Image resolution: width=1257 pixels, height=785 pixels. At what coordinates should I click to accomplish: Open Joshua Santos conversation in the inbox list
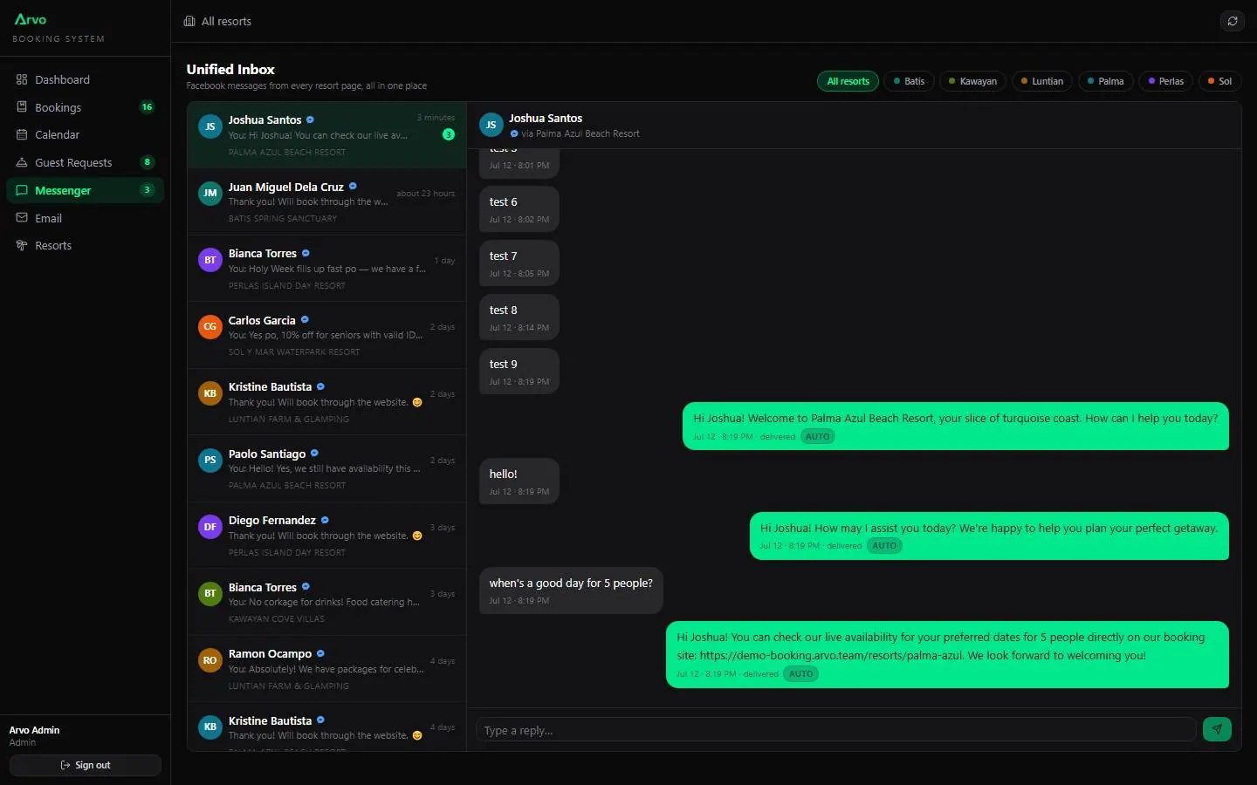(x=326, y=135)
